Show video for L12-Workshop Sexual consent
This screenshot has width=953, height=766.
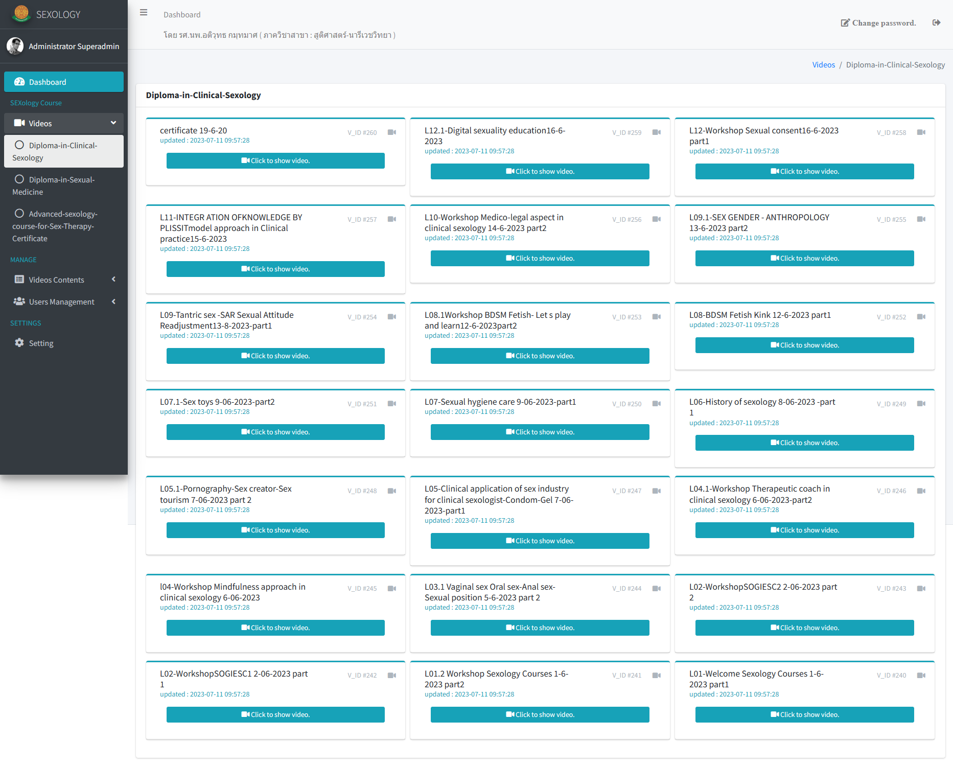click(x=805, y=171)
